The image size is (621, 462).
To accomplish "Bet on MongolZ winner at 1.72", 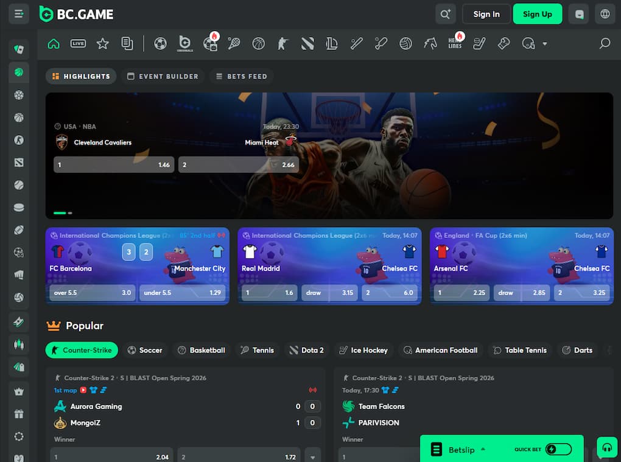I will pos(239,457).
